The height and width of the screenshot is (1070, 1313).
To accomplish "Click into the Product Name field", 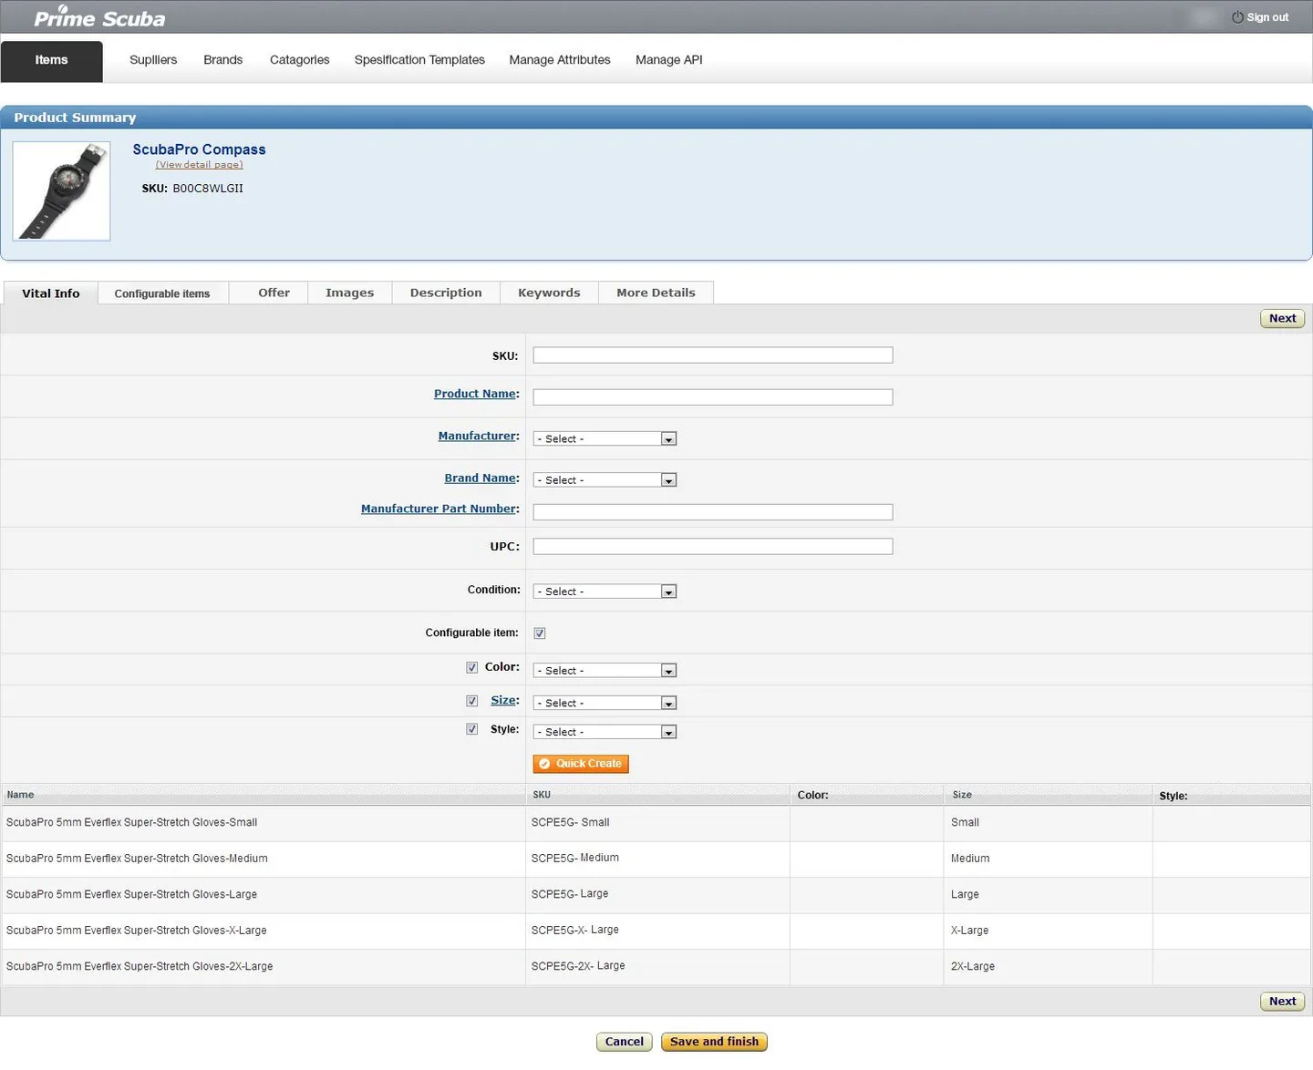I will 713,397.
